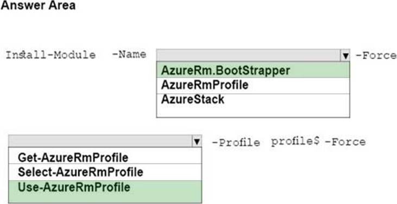The height and width of the screenshot is (204, 397).
Task: Click the empty module name combo box field
Action: 249,55
